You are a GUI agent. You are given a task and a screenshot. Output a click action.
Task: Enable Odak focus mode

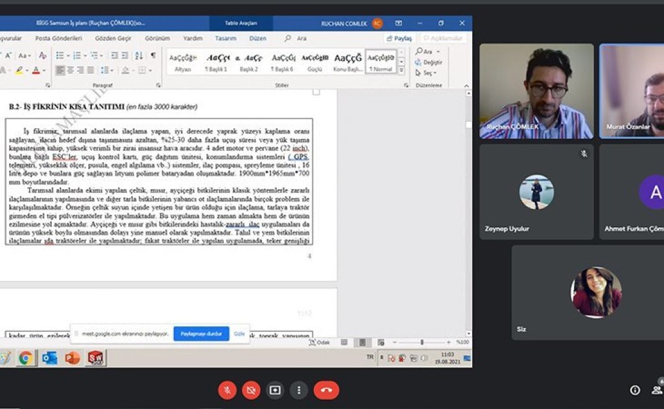coord(320,342)
